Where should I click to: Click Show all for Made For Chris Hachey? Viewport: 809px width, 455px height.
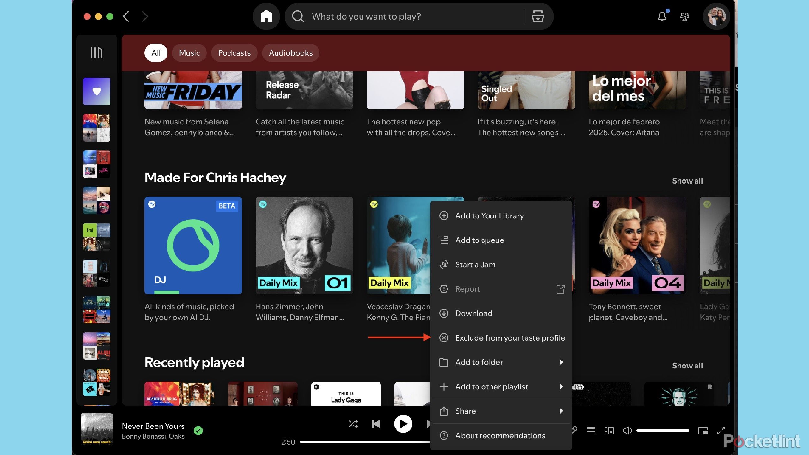[687, 181]
